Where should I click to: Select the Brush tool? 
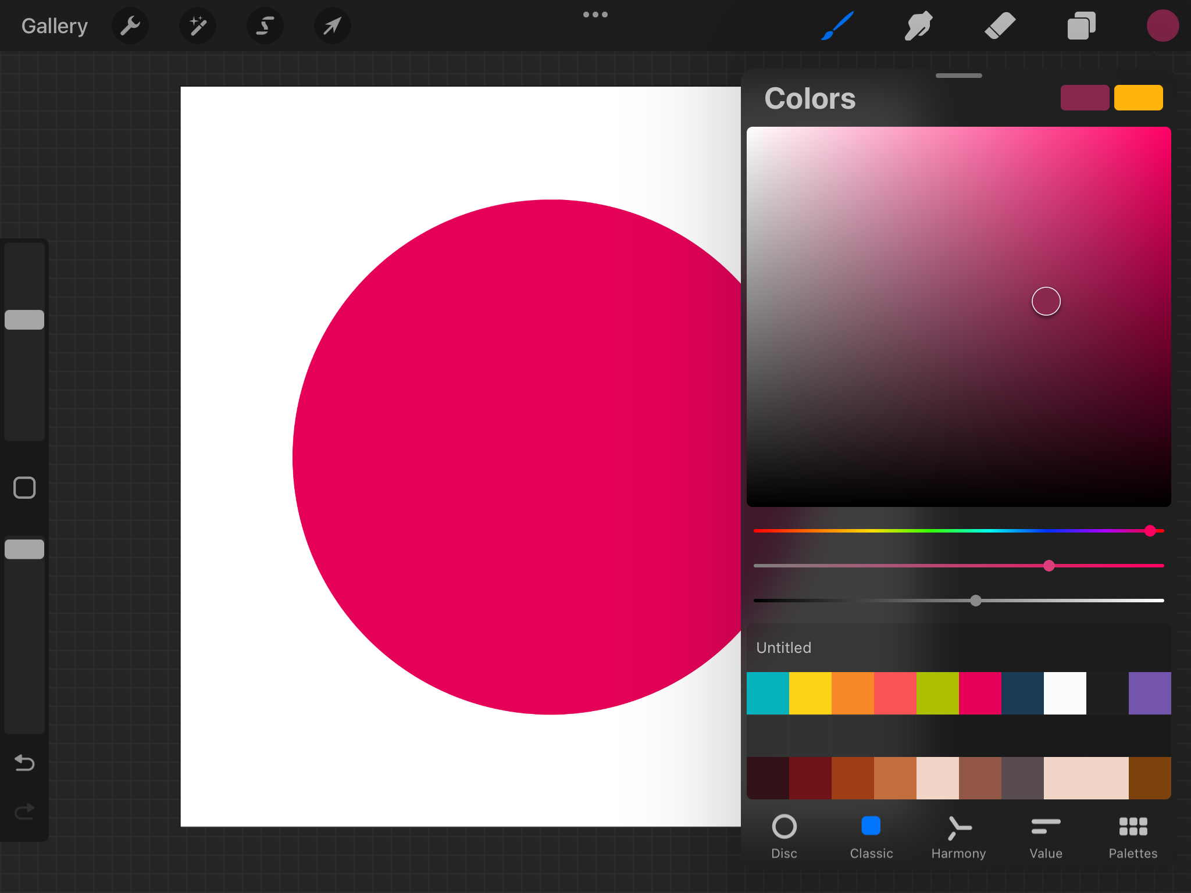tap(837, 26)
